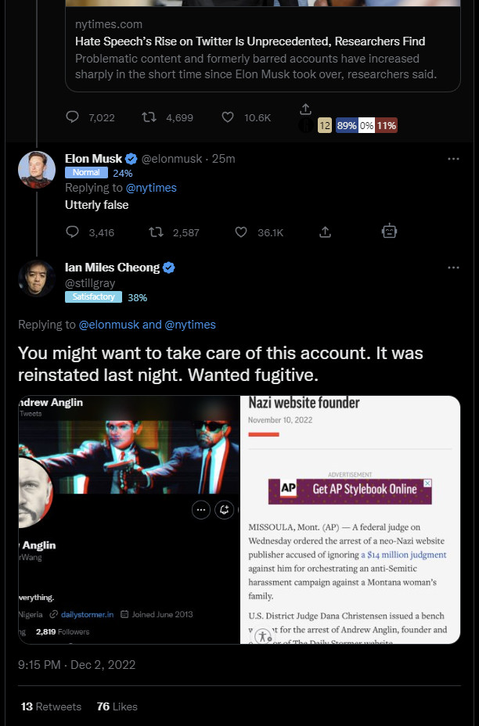Open more options on Elon Musk's tweet
Image resolution: width=479 pixels, height=726 pixels.
click(453, 159)
